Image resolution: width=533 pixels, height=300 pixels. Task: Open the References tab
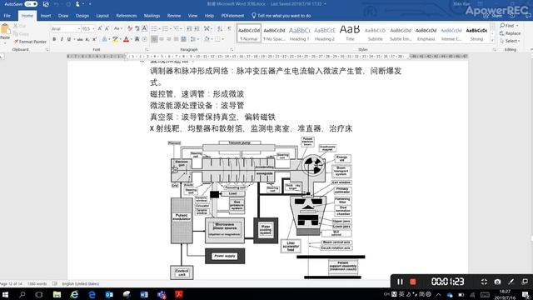[126, 16]
